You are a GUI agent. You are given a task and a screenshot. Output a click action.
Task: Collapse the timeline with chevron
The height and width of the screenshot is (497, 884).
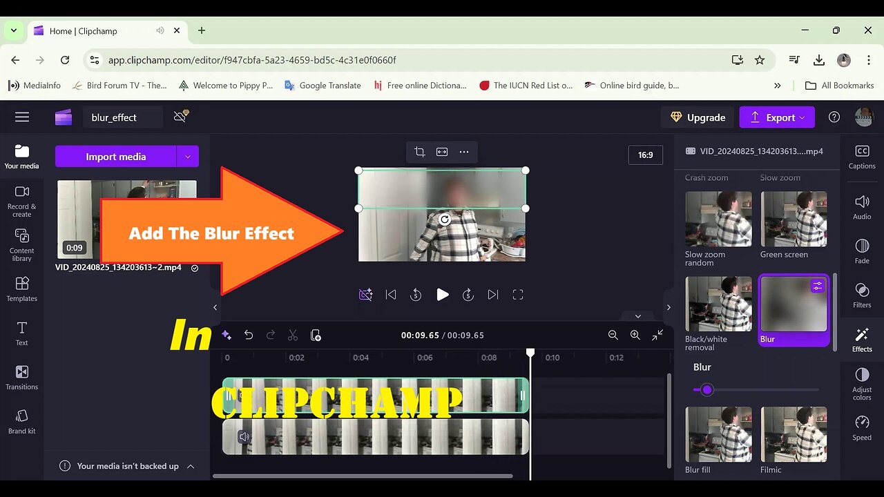point(638,316)
